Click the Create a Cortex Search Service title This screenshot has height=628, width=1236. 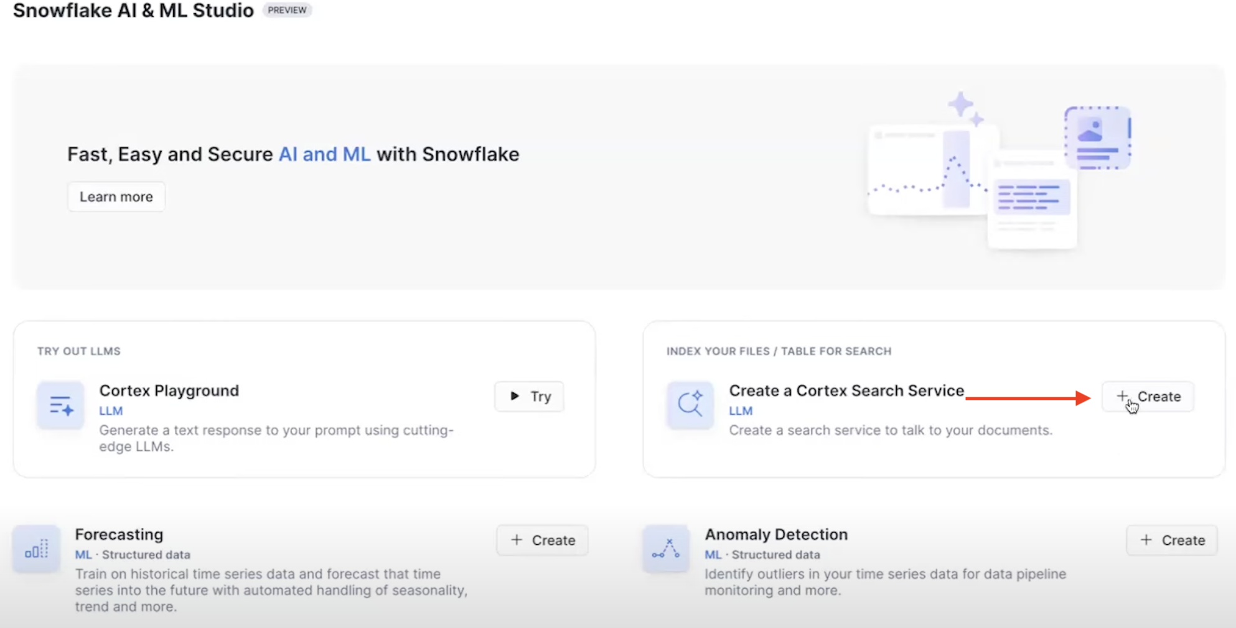(x=846, y=390)
